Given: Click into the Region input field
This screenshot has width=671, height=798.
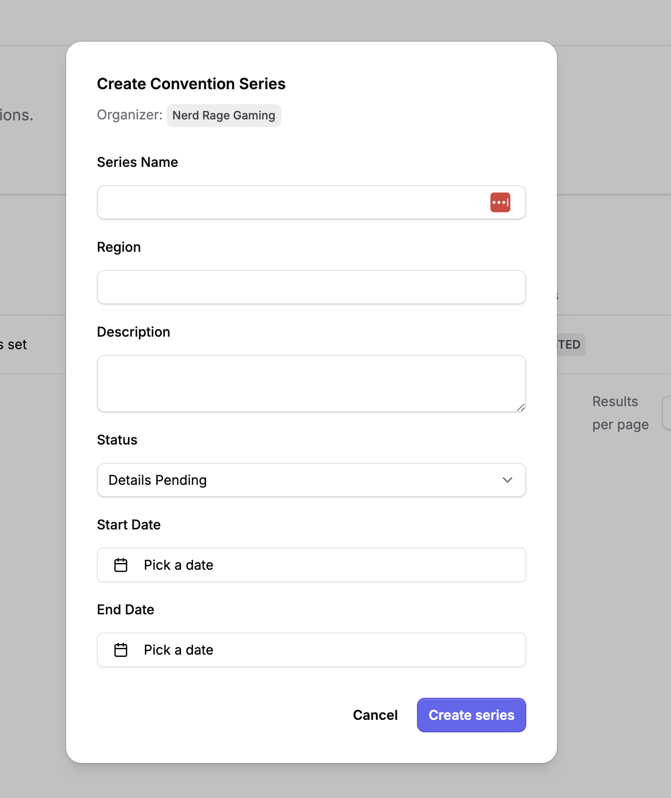Looking at the screenshot, I should (x=311, y=287).
